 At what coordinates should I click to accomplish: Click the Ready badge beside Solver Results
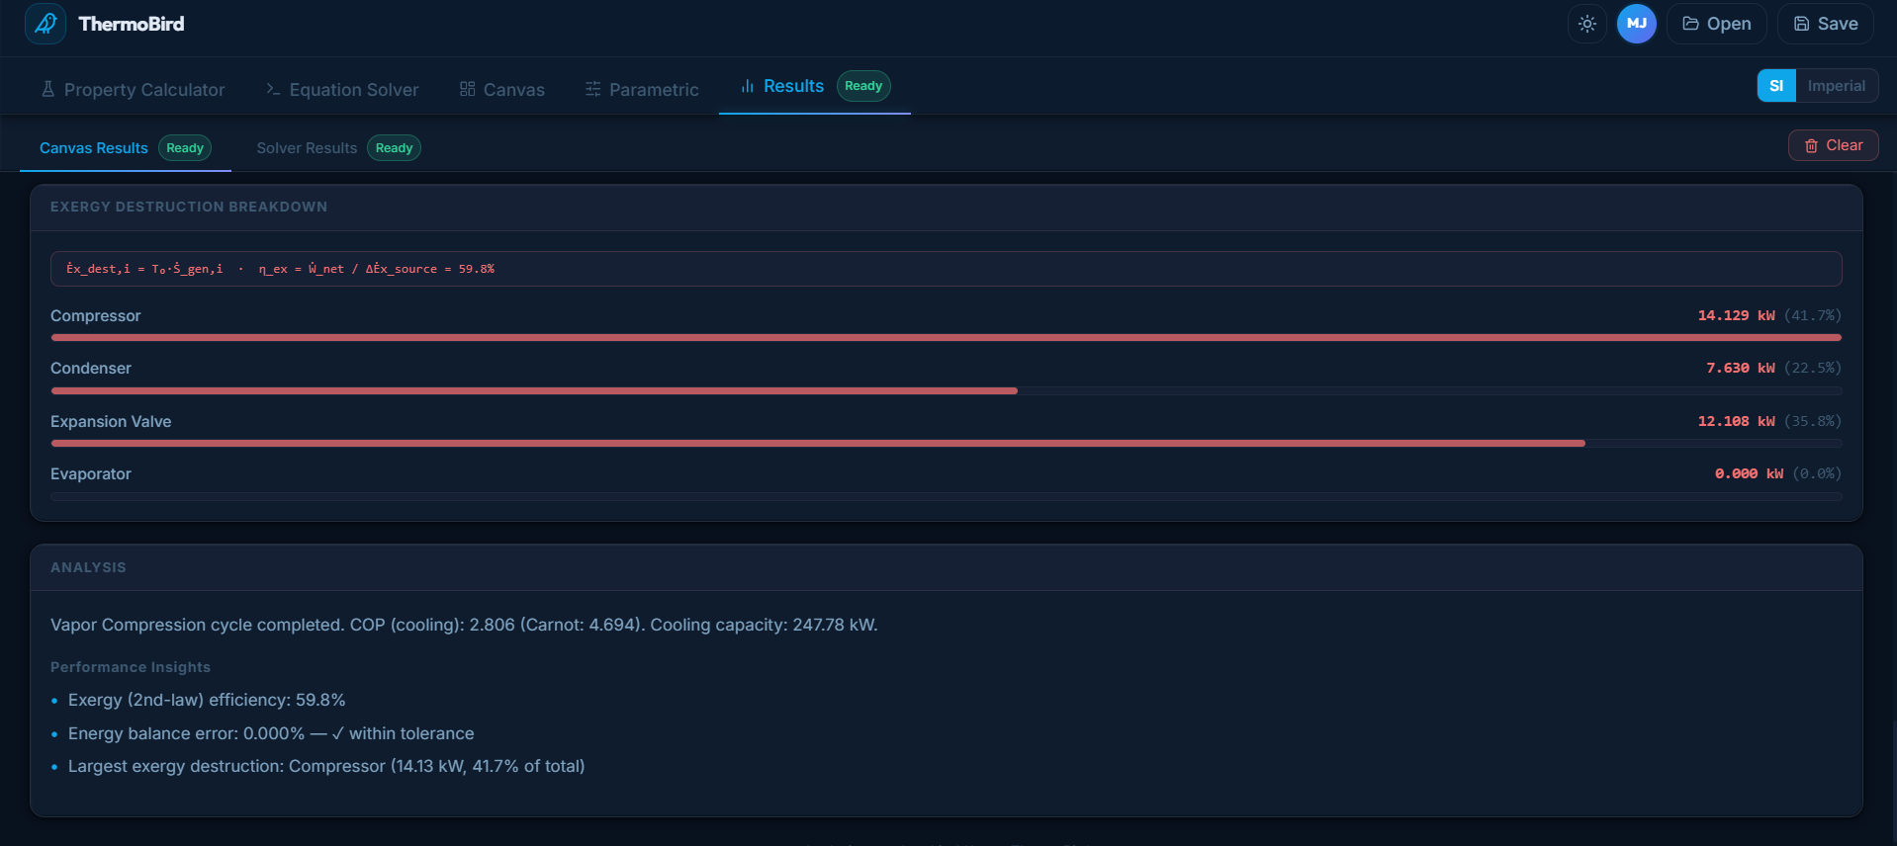(x=394, y=148)
